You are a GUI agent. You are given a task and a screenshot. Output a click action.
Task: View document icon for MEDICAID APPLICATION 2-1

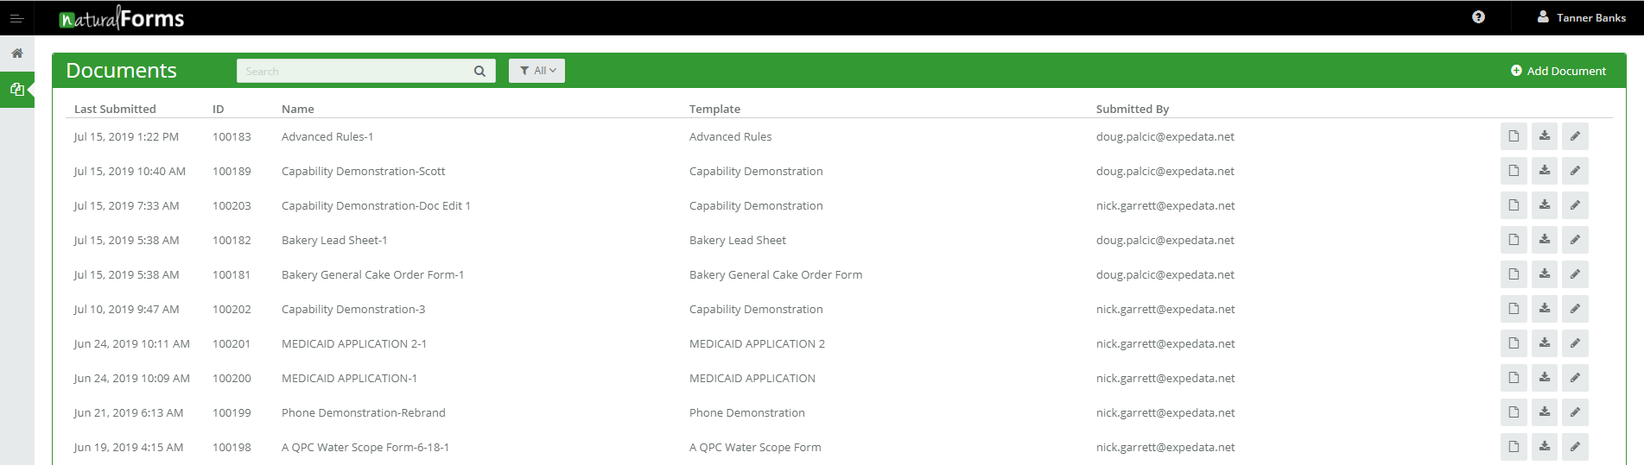1514,343
